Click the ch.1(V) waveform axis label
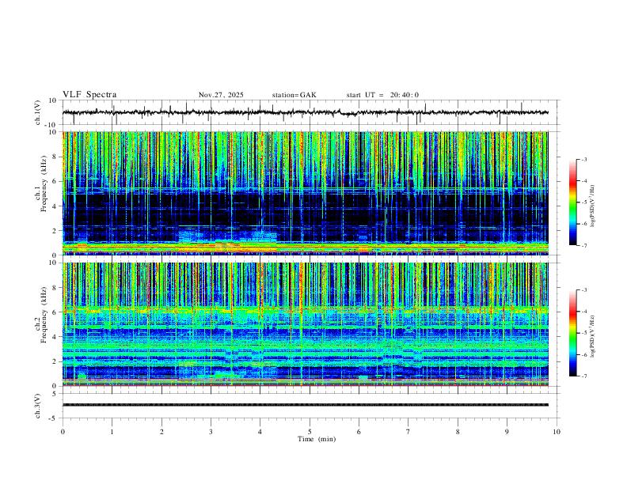This screenshot has width=627, height=484. 38,112
